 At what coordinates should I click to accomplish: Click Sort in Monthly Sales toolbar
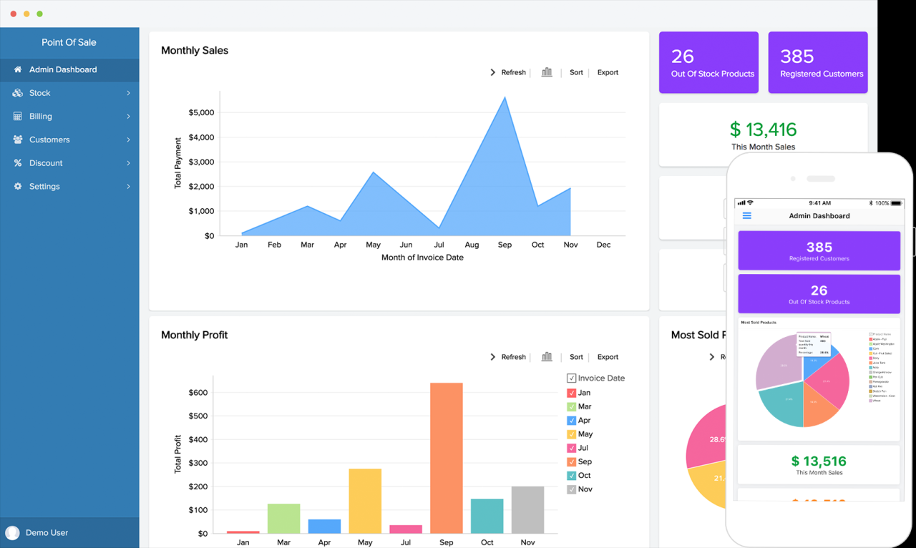pos(576,72)
